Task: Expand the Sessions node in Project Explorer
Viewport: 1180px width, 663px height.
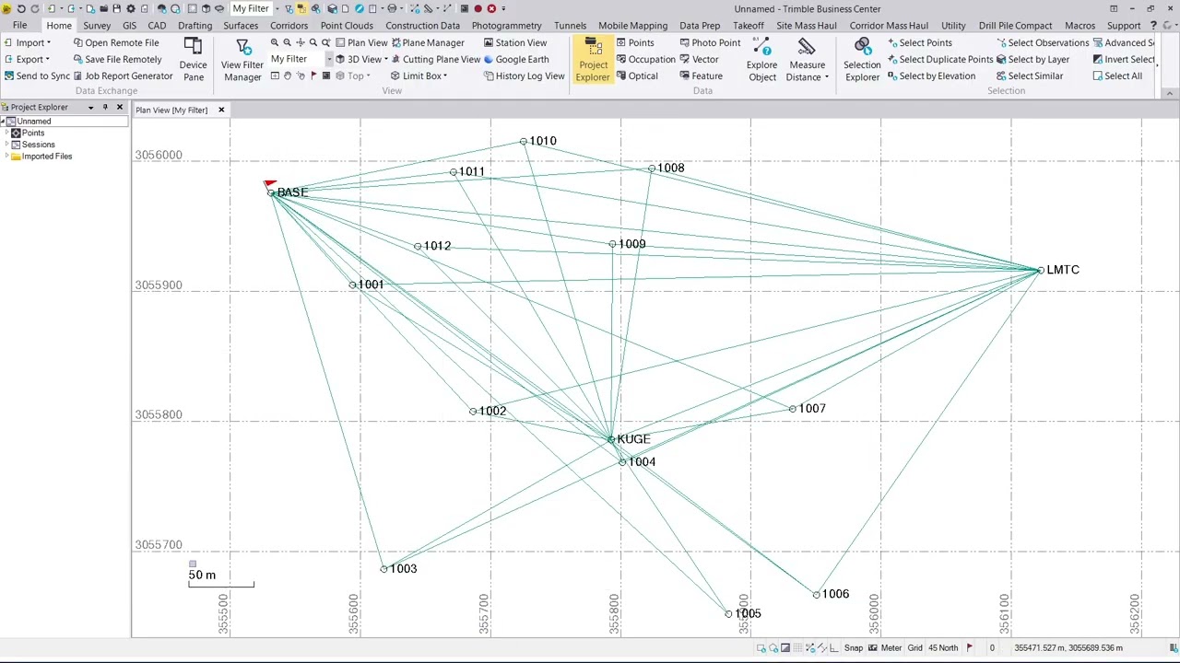Action: (7, 145)
